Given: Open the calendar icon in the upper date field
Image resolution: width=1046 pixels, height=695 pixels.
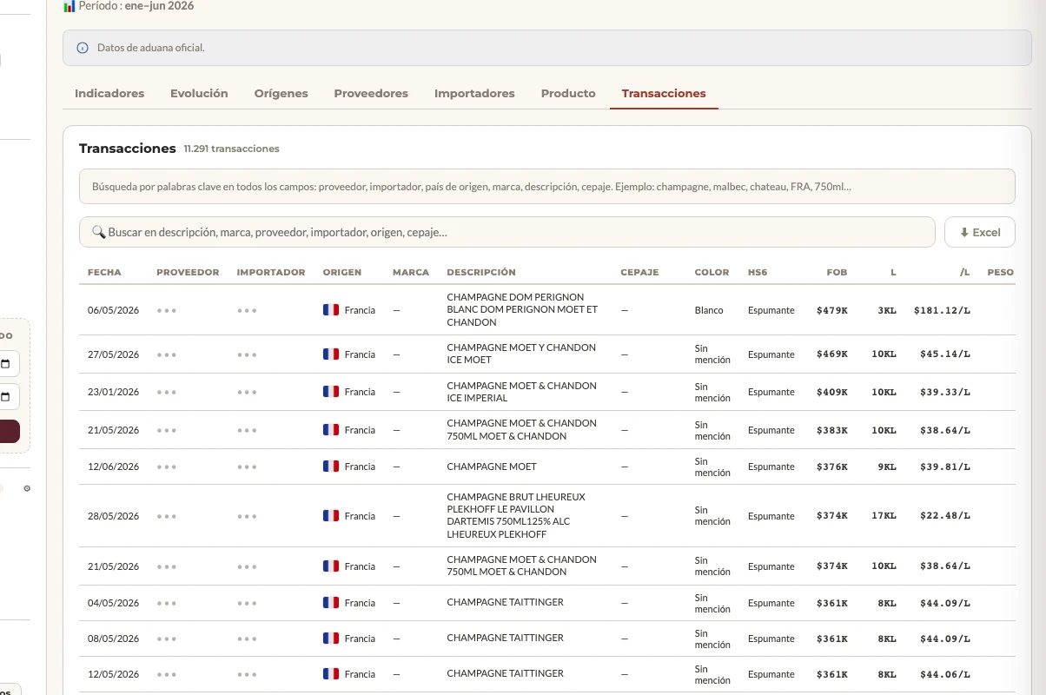Looking at the screenshot, I should pos(5,363).
